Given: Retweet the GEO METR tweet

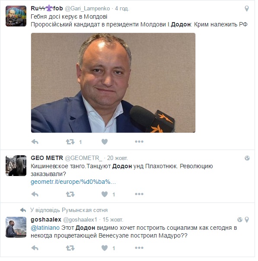Looking at the screenshot, I should 70,194.
